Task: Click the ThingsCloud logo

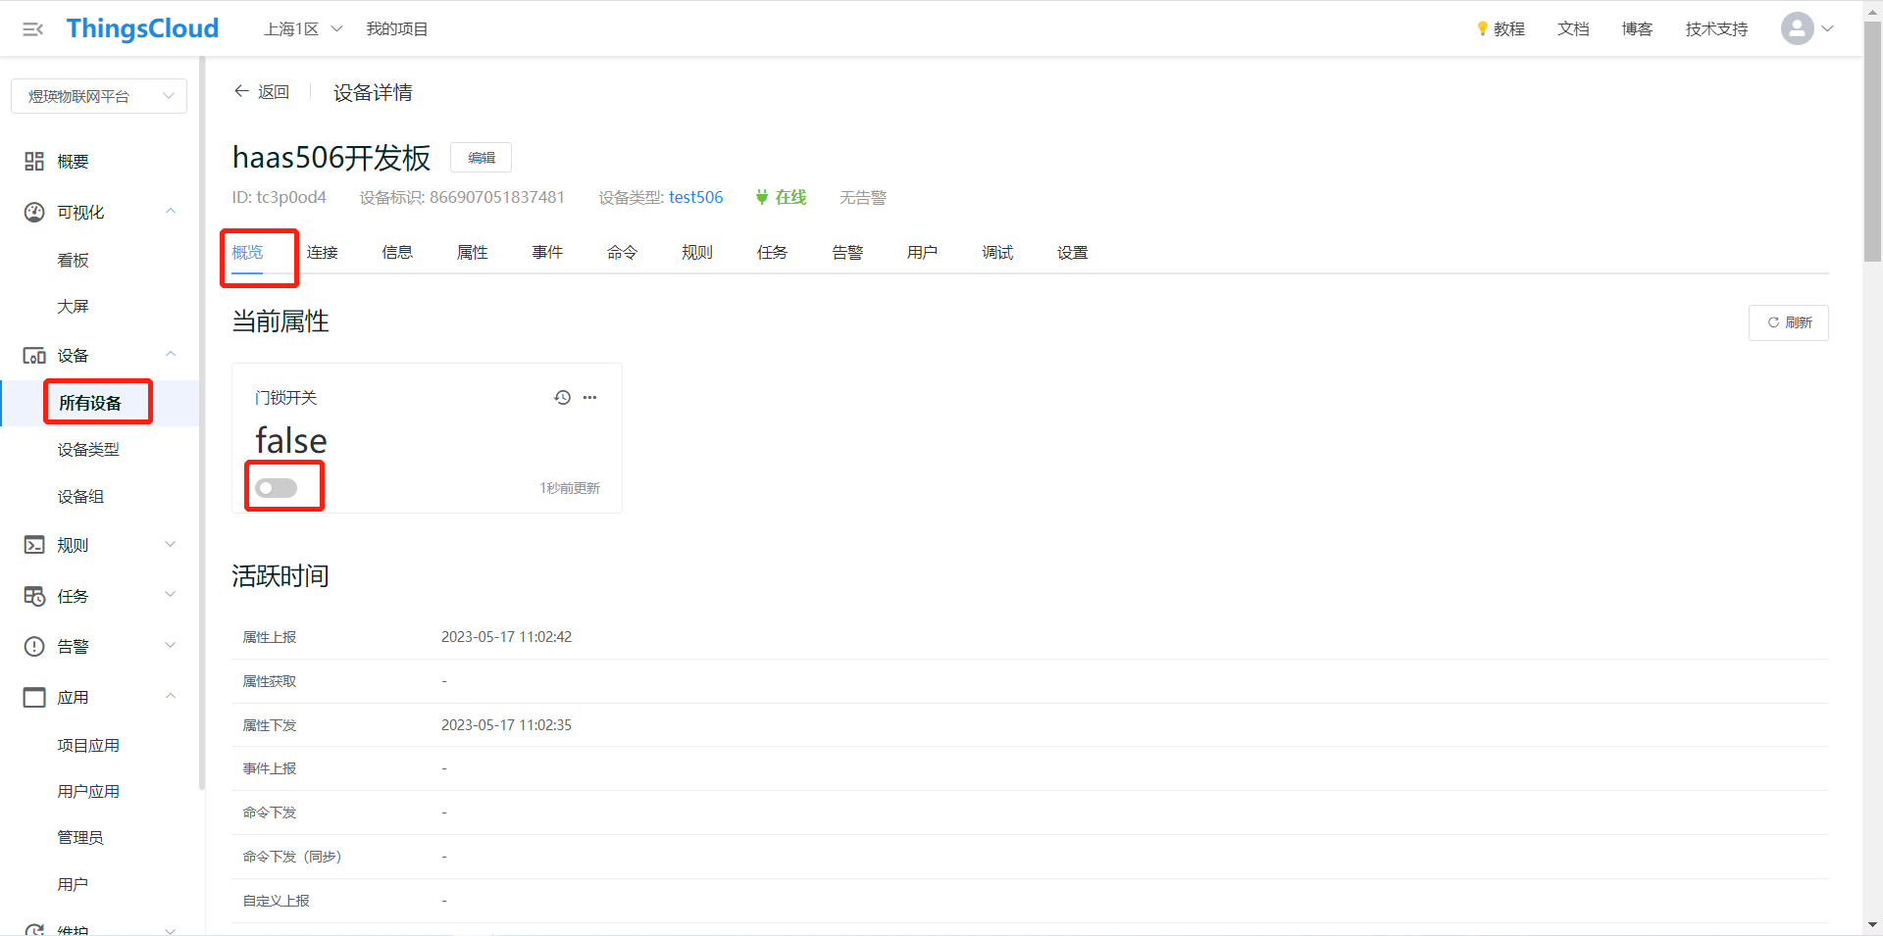Action: 142,28
